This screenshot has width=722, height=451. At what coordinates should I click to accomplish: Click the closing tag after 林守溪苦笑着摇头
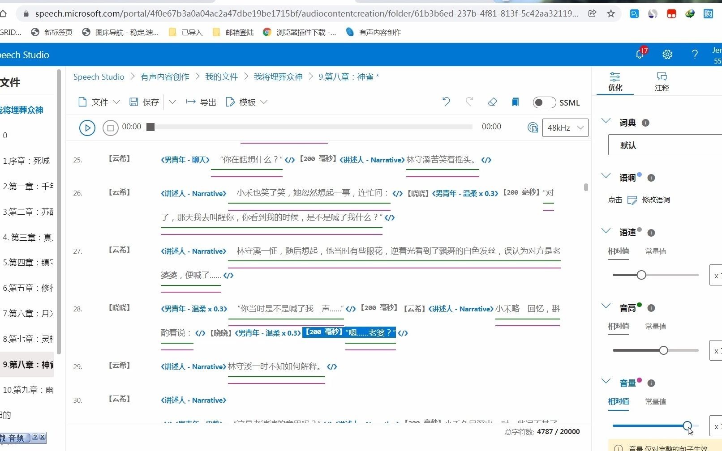[x=486, y=160]
